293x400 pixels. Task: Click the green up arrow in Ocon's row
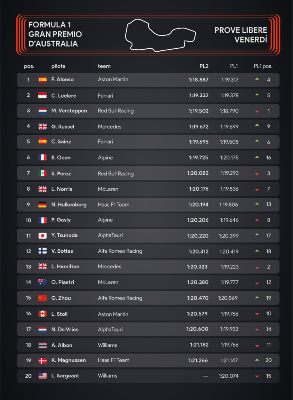click(x=257, y=157)
